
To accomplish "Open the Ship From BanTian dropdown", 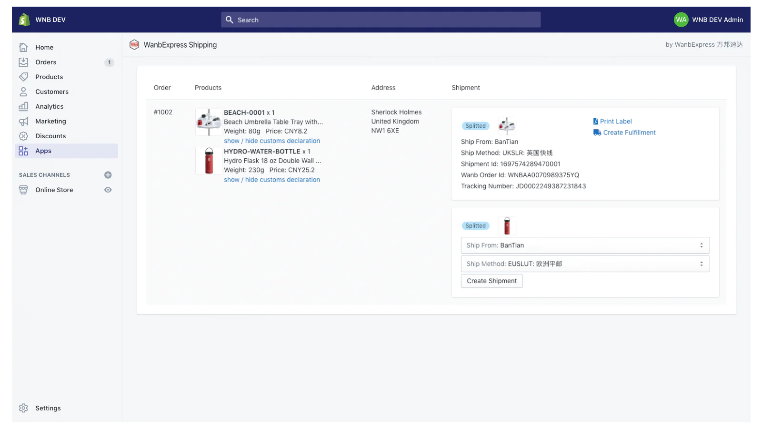I will click(x=585, y=245).
